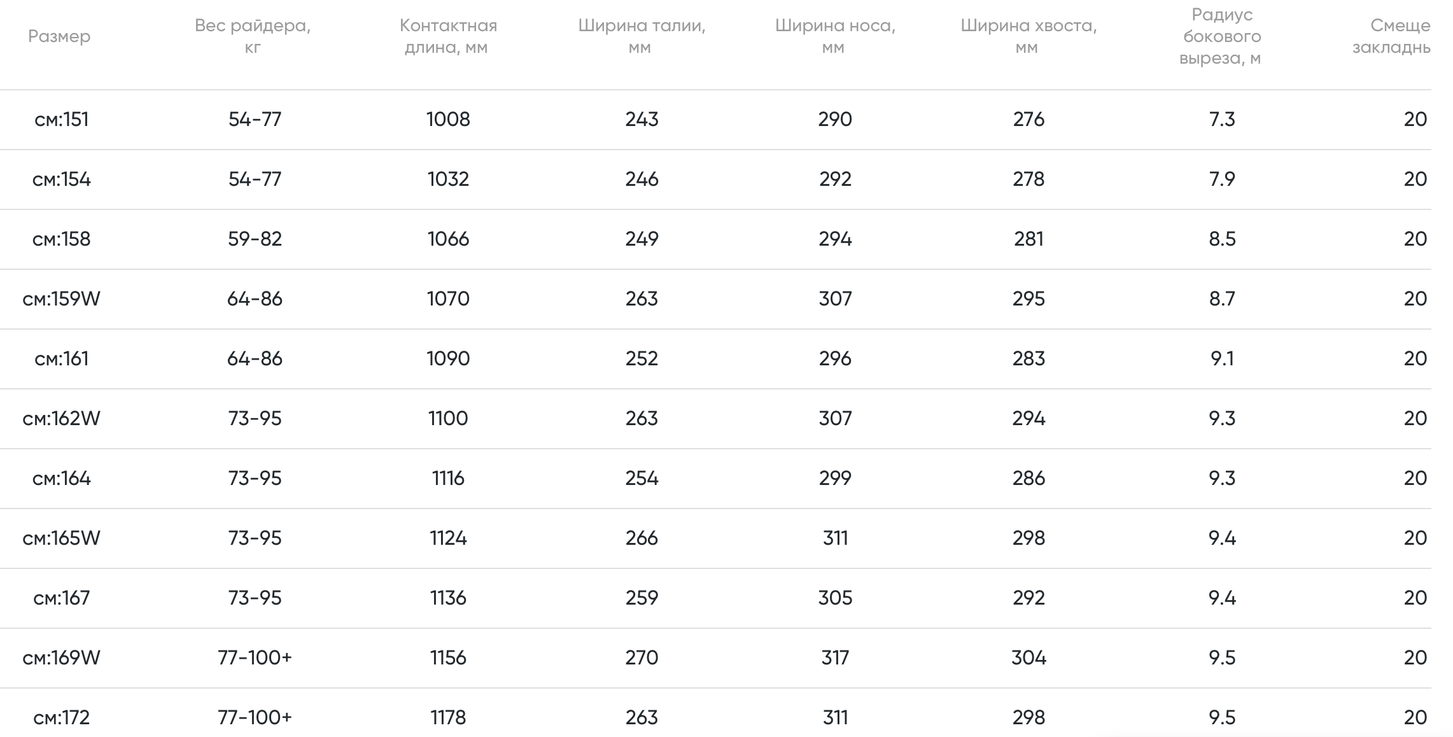Click the Контактная длина, мм header
This screenshot has width=1453, height=737.
[x=447, y=36]
